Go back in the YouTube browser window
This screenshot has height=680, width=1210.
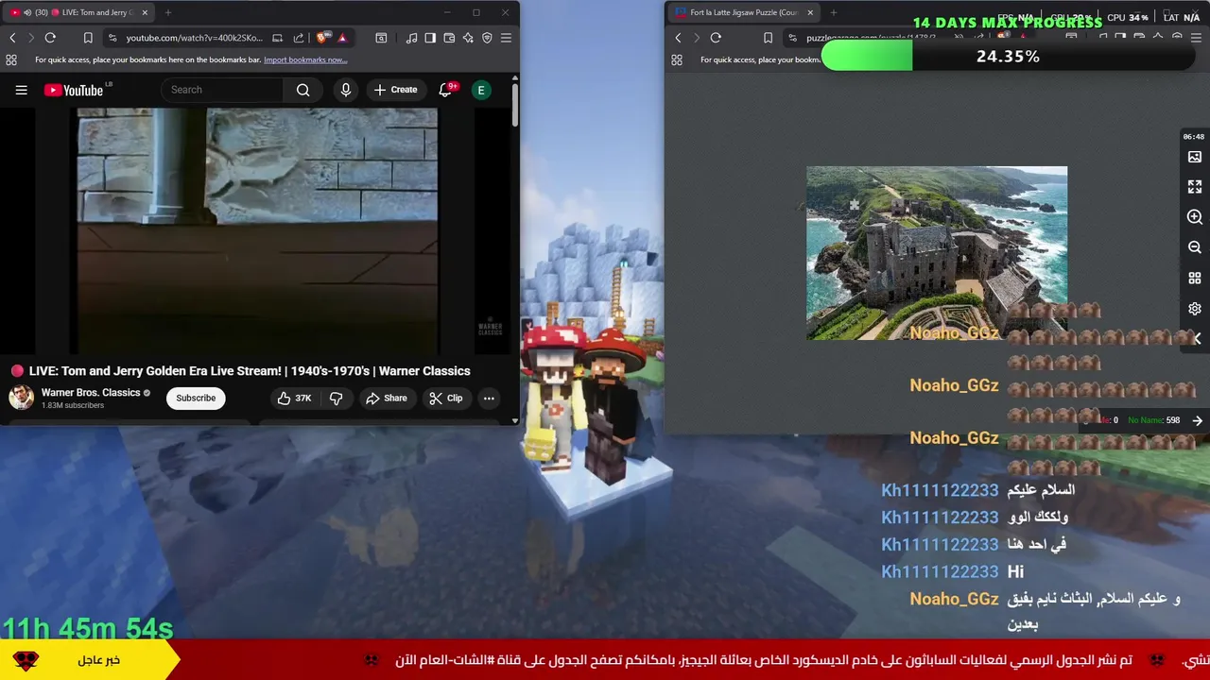point(12,38)
